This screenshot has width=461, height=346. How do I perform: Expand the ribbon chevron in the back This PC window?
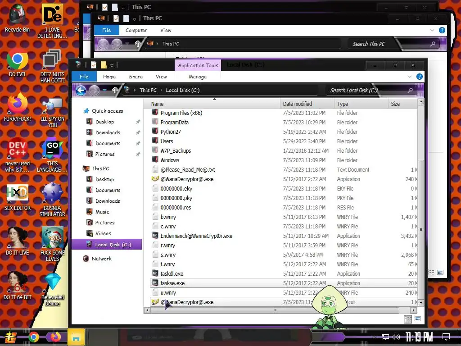tap(432, 30)
